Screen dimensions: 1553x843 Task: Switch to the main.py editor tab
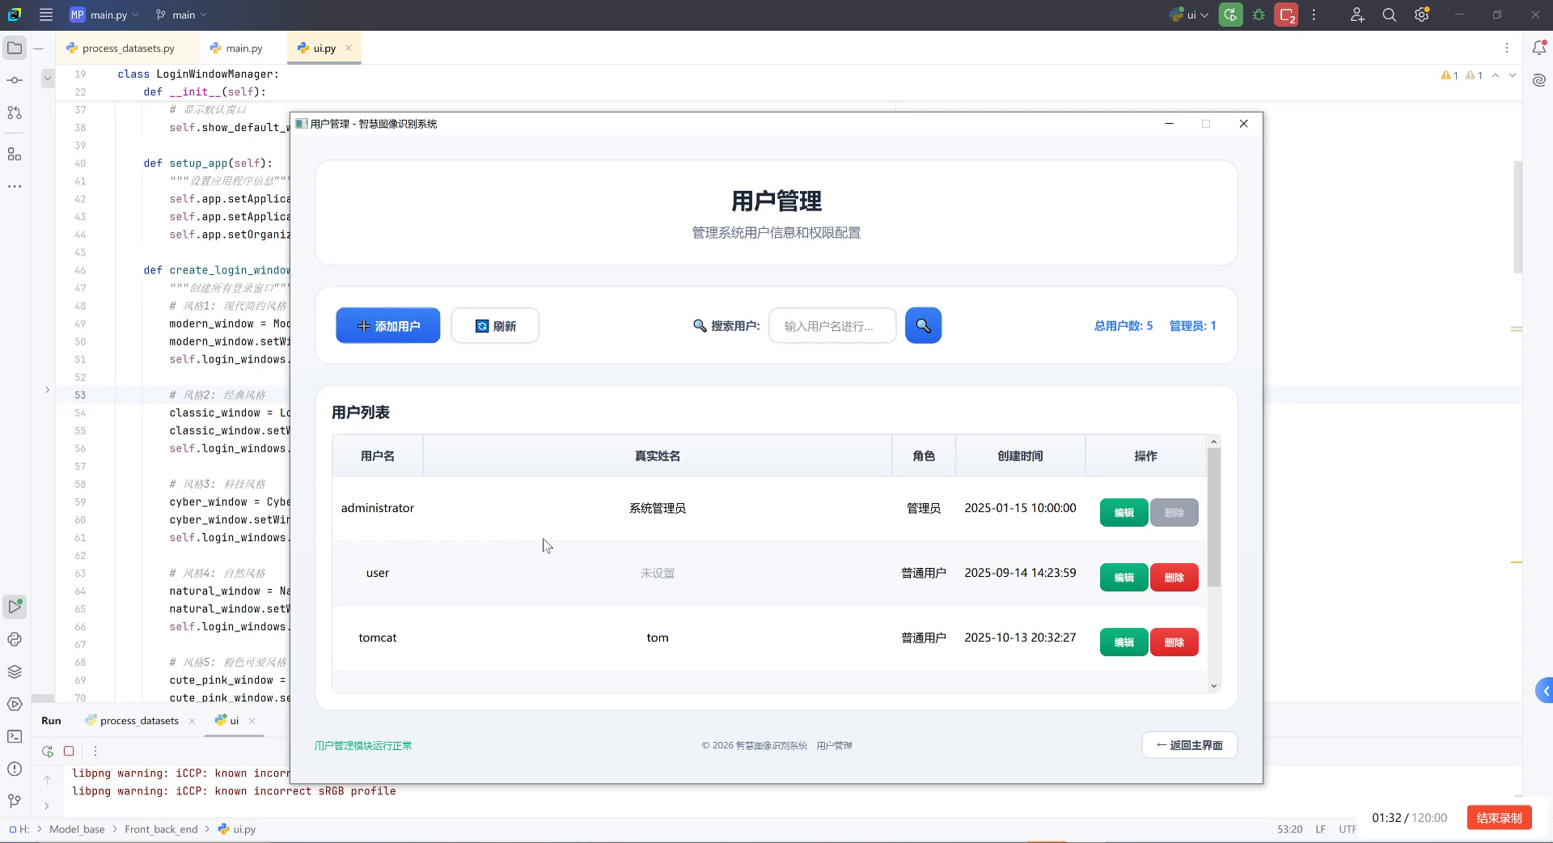coord(242,48)
